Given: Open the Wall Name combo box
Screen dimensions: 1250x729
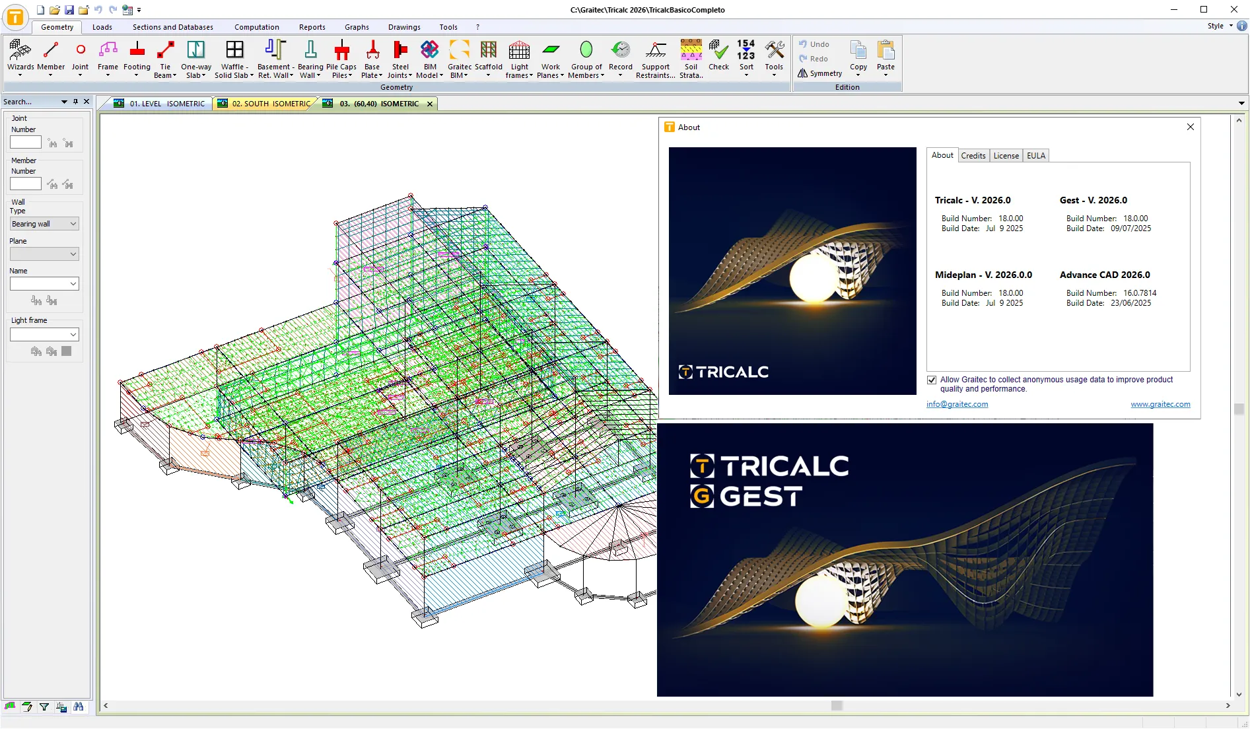Looking at the screenshot, I should (44, 283).
